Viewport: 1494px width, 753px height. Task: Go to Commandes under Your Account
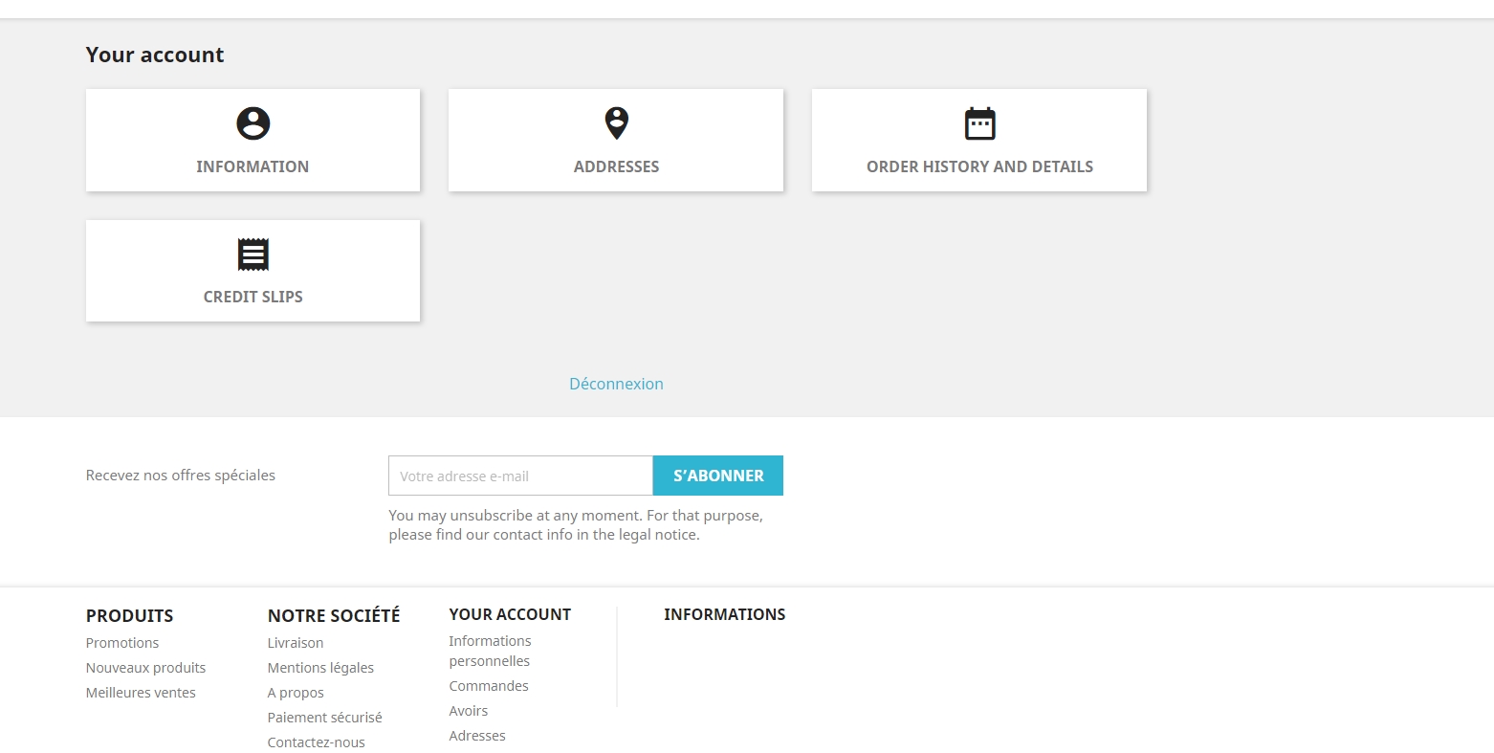[x=489, y=686]
